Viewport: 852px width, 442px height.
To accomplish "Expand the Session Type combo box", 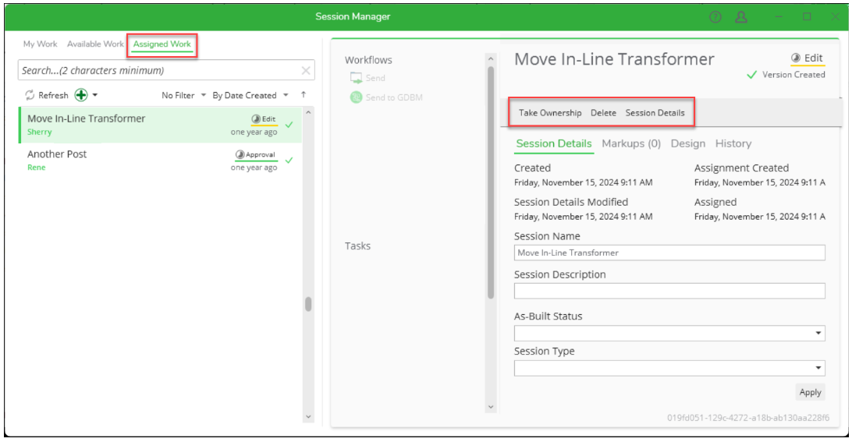I will [818, 368].
